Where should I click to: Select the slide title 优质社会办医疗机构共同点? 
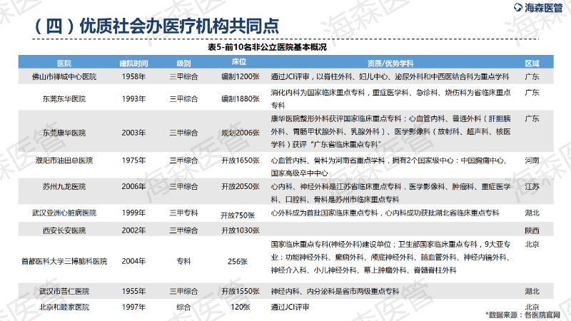[179, 26]
